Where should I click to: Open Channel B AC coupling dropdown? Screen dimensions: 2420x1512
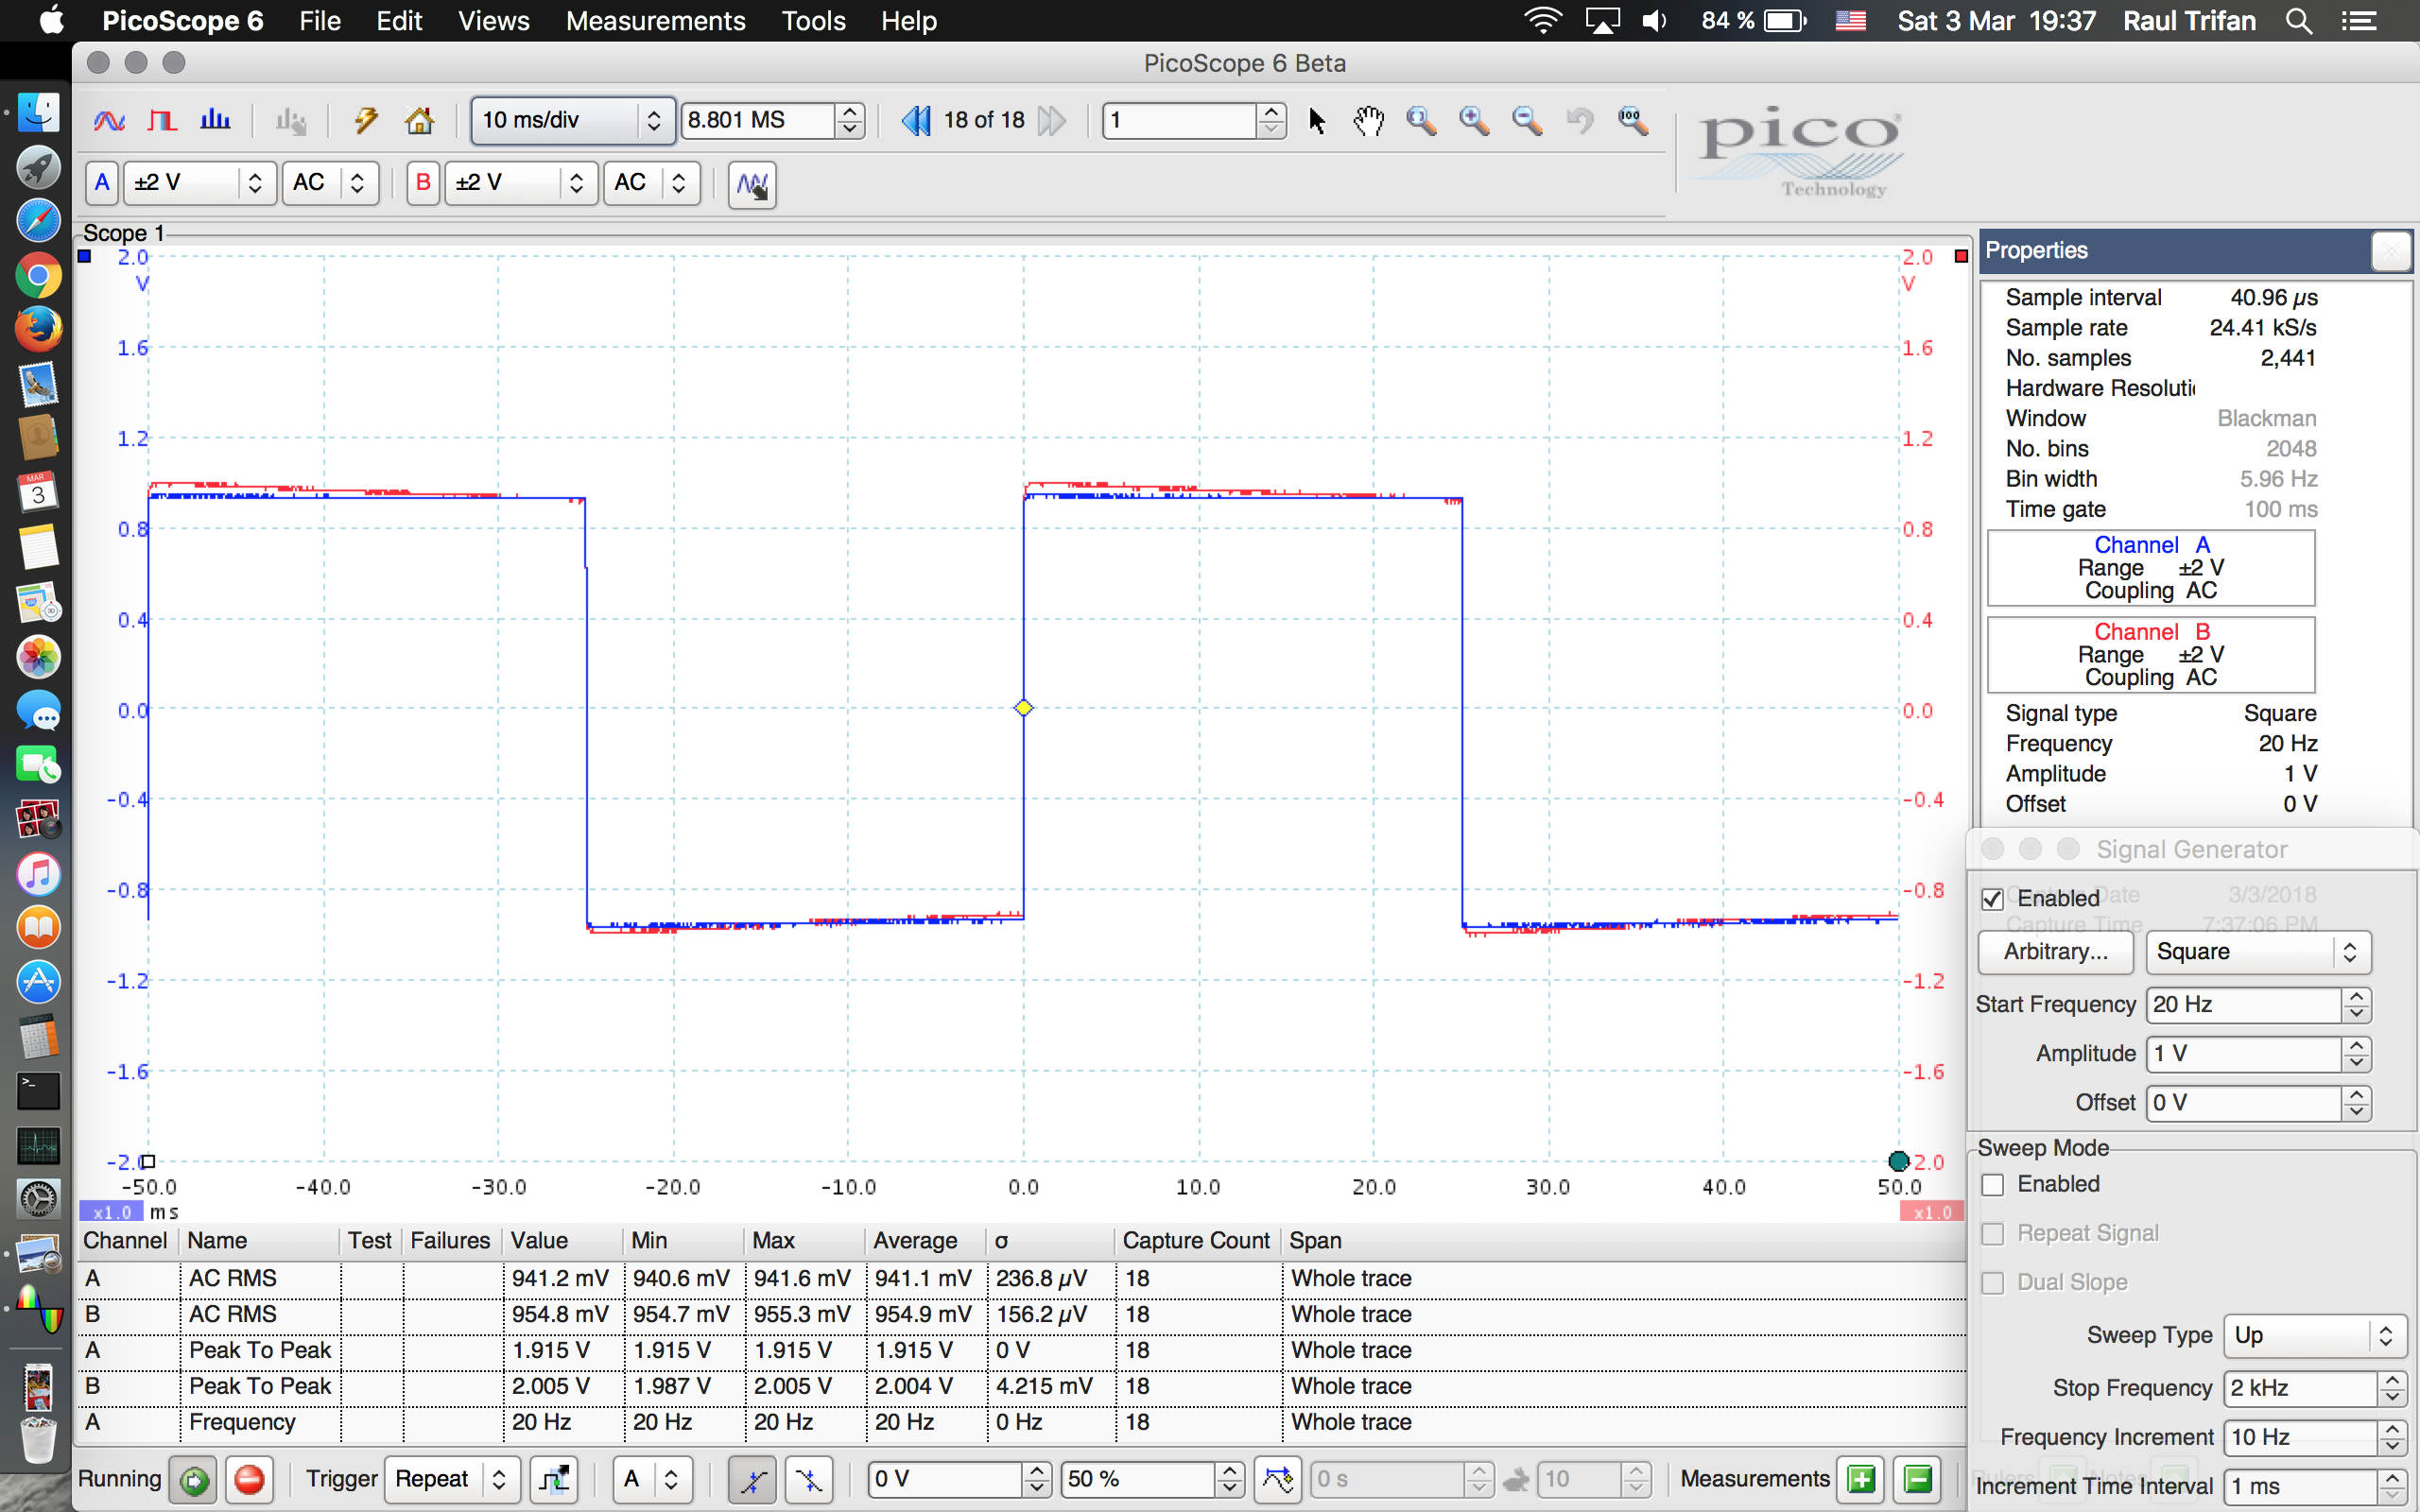(x=652, y=183)
